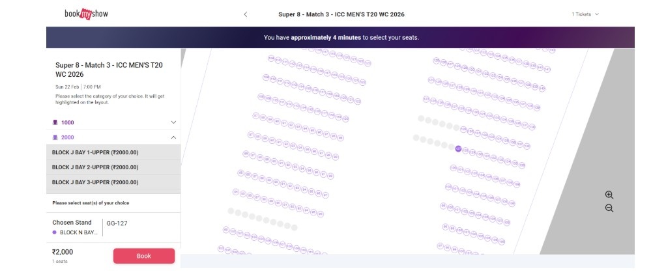Deselect the highlighted purple seat 127
The height and width of the screenshot is (276, 666).
click(458, 149)
